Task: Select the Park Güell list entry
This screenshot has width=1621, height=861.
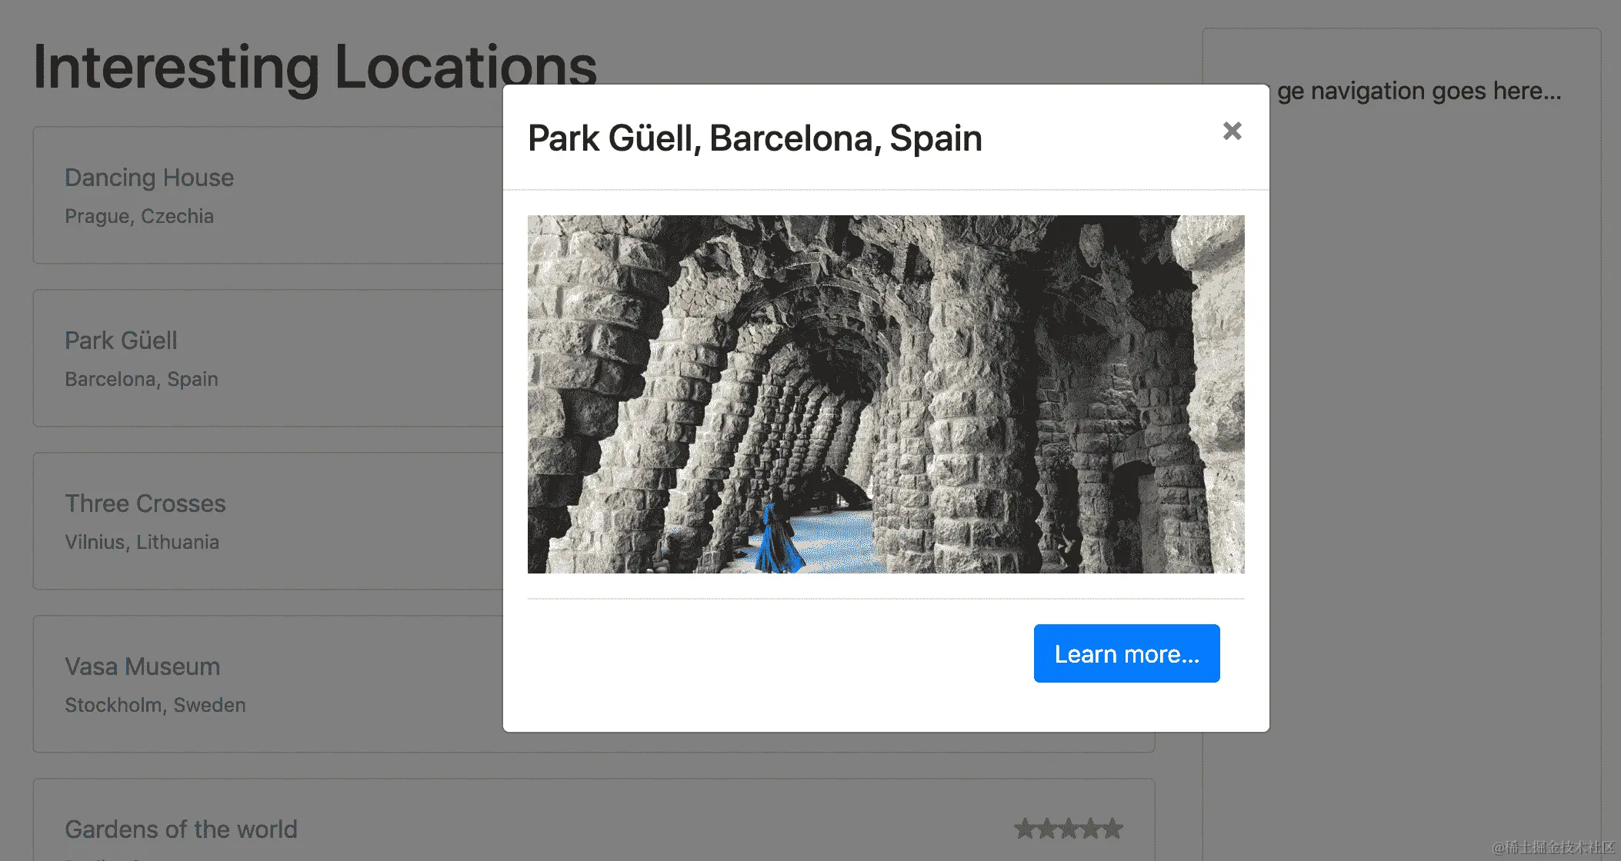Action: (x=121, y=341)
